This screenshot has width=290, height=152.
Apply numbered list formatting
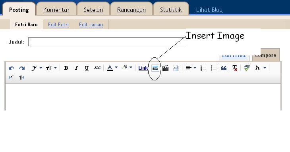(203, 68)
